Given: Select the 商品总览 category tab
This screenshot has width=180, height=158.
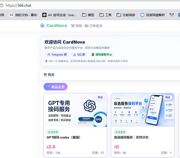Looking at the screenshot, I should tap(56, 87).
